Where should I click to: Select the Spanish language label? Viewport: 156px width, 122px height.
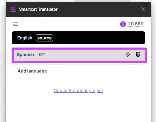pos(25,55)
